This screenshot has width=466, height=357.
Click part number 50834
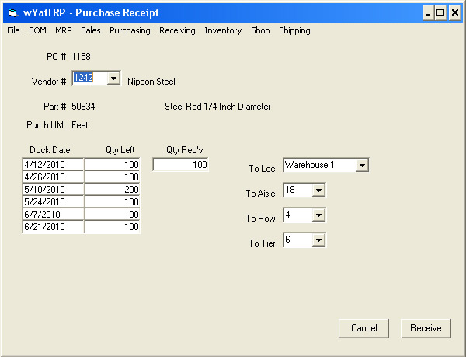tap(83, 107)
